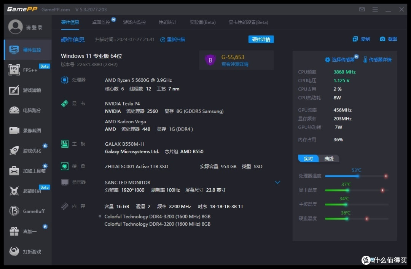This screenshot has height=269, width=411.
Task: Click the 硬盘 disk icon
Action: point(64,166)
